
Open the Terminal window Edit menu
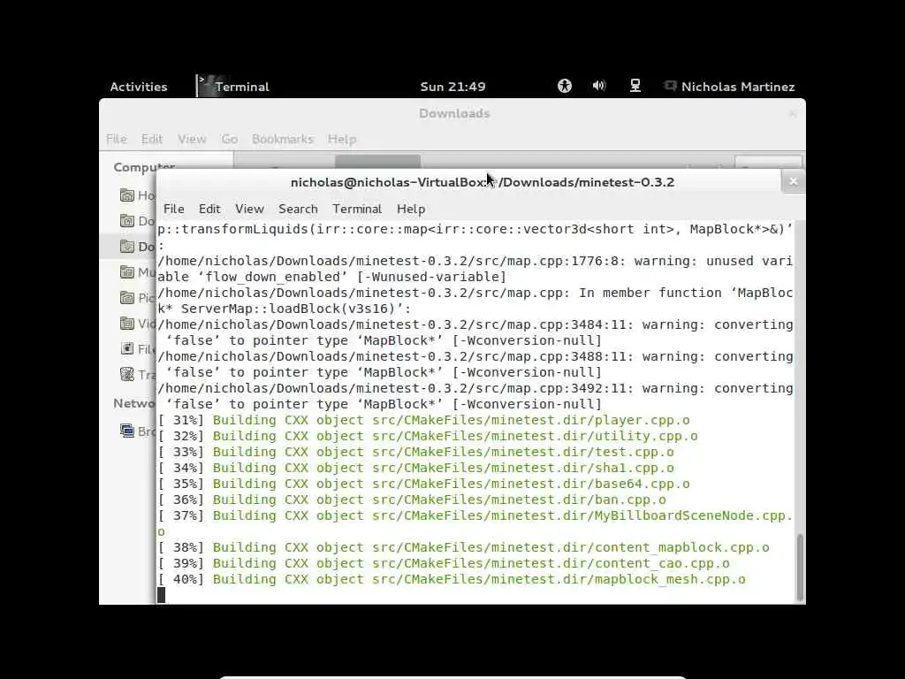click(x=209, y=209)
